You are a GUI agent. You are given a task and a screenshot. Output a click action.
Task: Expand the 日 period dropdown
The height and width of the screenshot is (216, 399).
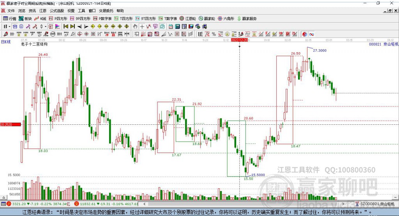[6, 26]
